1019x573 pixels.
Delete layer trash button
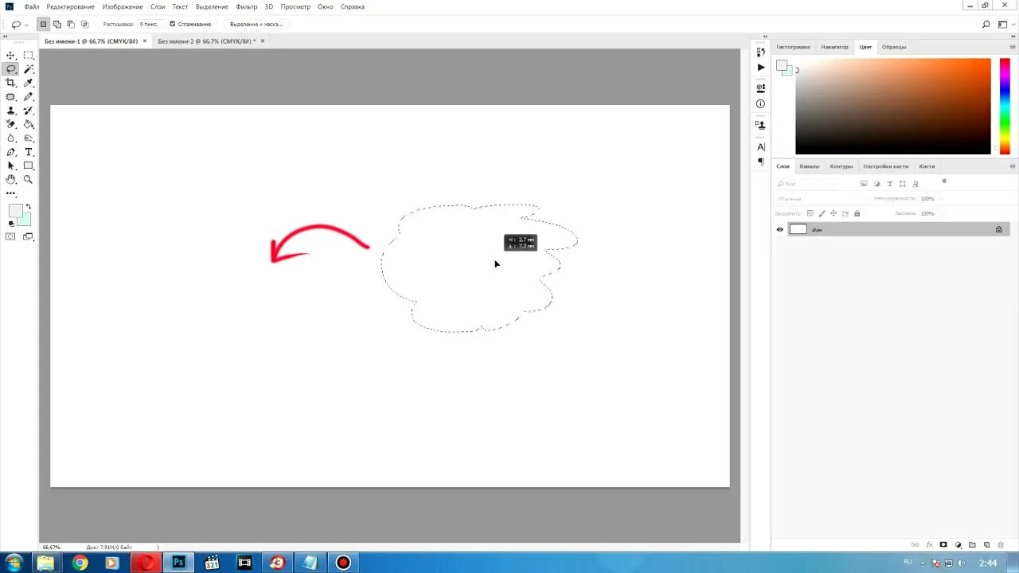click(x=1001, y=545)
